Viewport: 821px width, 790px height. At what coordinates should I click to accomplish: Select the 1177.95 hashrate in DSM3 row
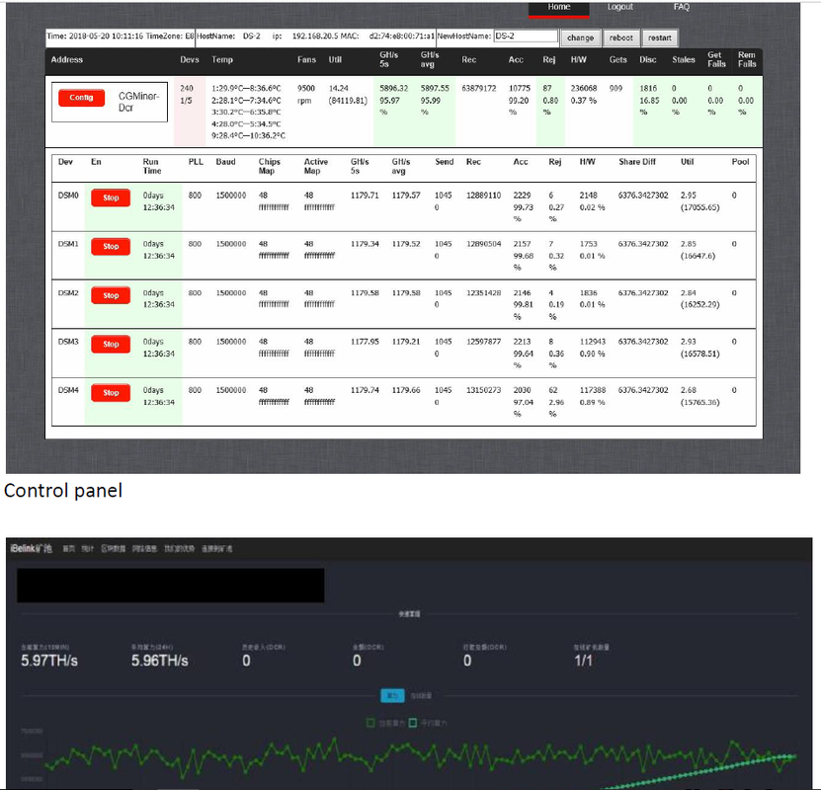[x=365, y=342]
